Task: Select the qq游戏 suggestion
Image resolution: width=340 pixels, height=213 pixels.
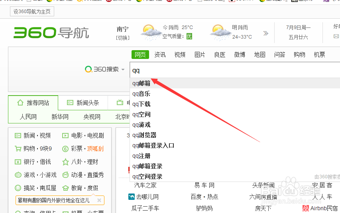Action: 235,125
